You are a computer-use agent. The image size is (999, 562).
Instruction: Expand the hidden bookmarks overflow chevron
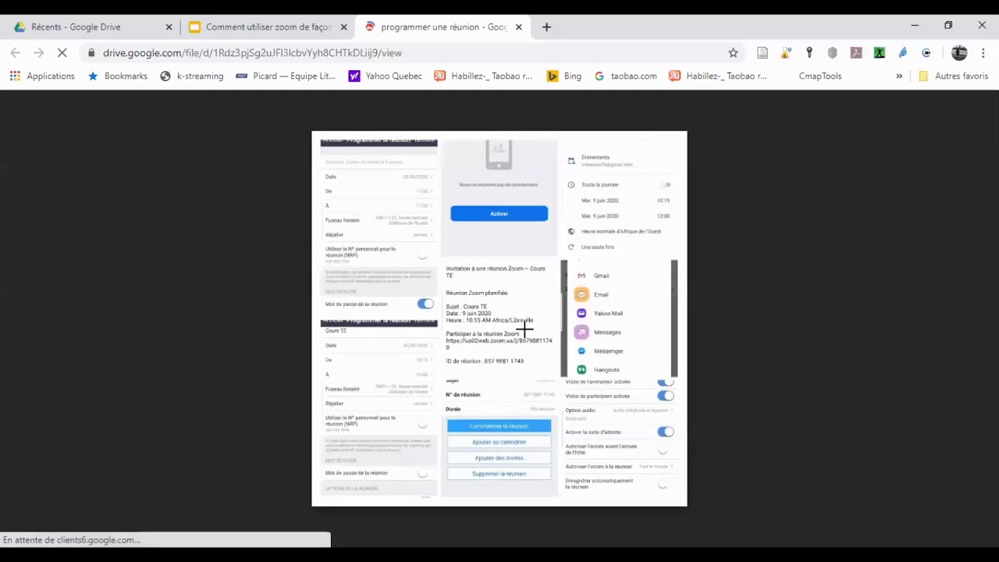pyautogui.click(x=899, y=76)
